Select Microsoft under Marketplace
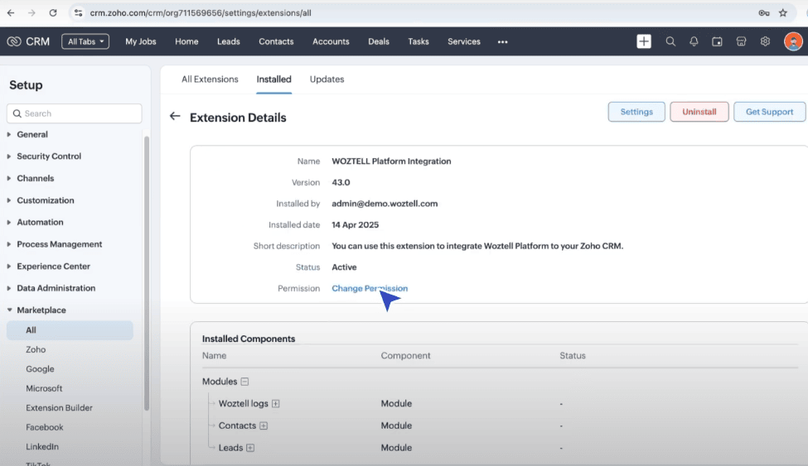 pos(44,388)
